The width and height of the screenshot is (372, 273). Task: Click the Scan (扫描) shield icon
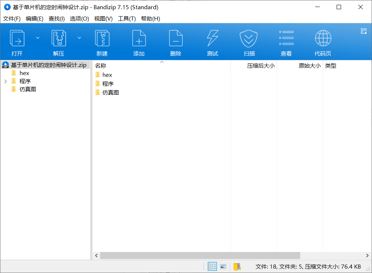click(x=249, y=38)
